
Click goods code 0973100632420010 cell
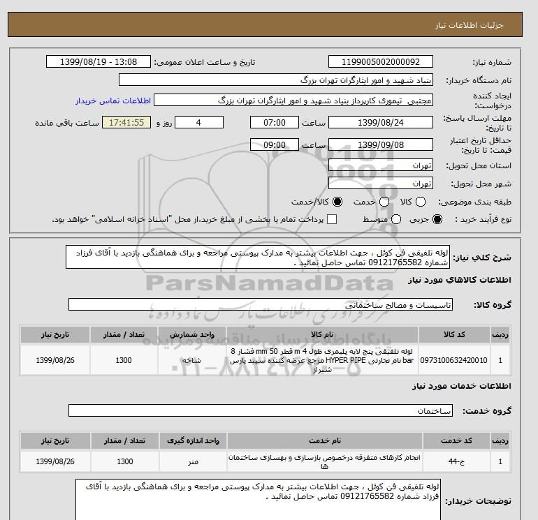point(453,360)
